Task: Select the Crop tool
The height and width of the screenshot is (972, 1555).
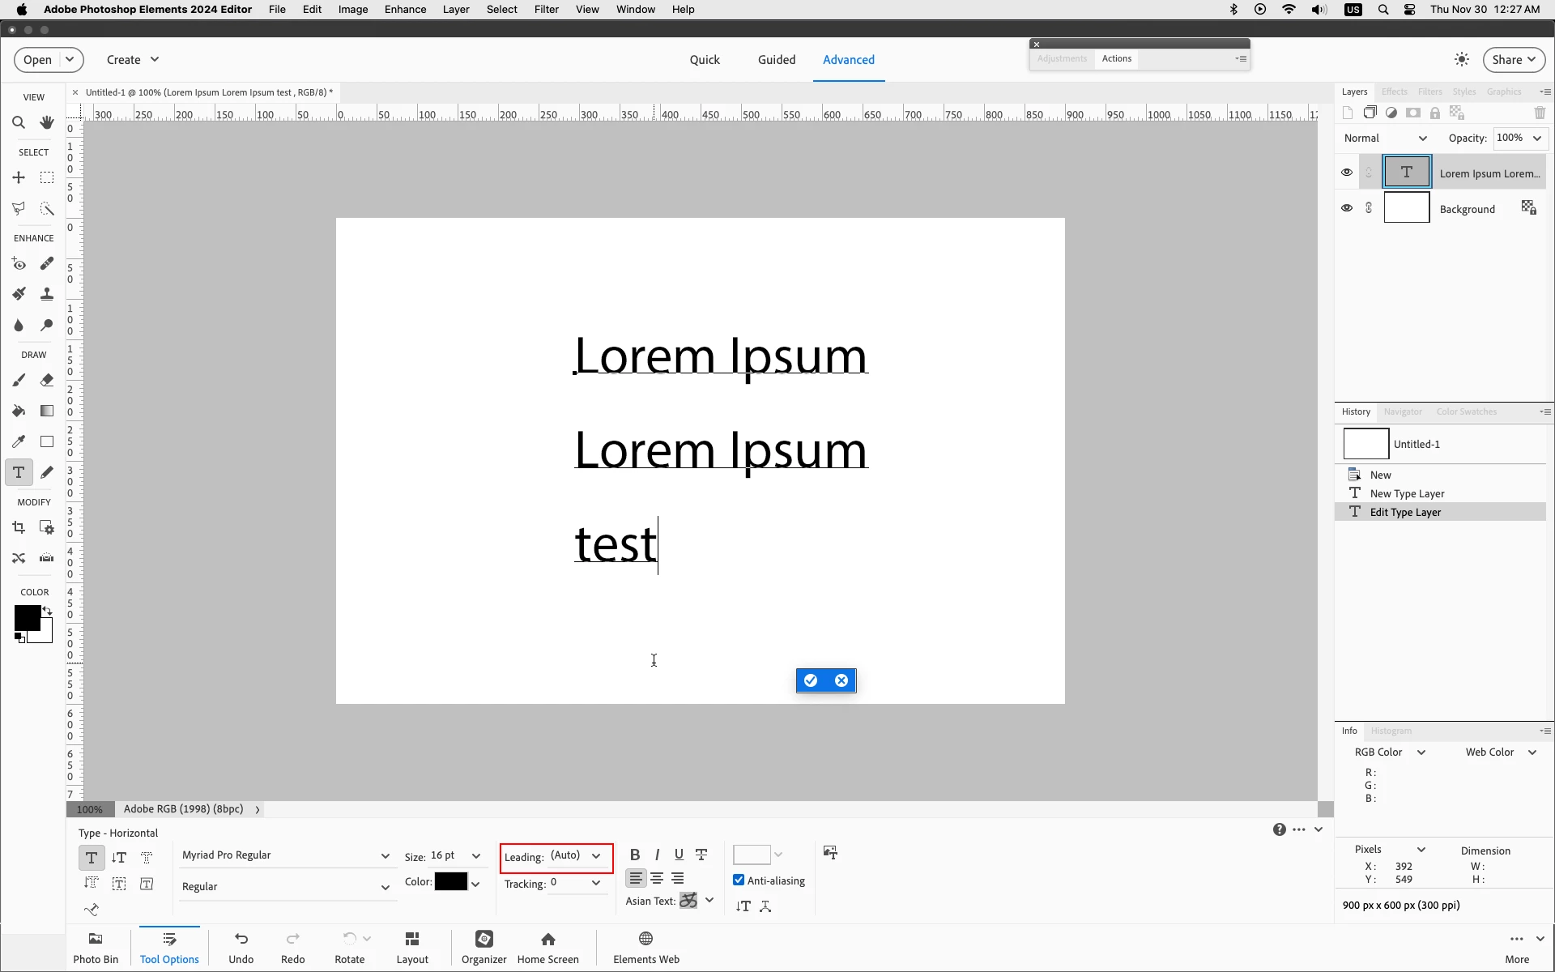Action: (19, 528)
